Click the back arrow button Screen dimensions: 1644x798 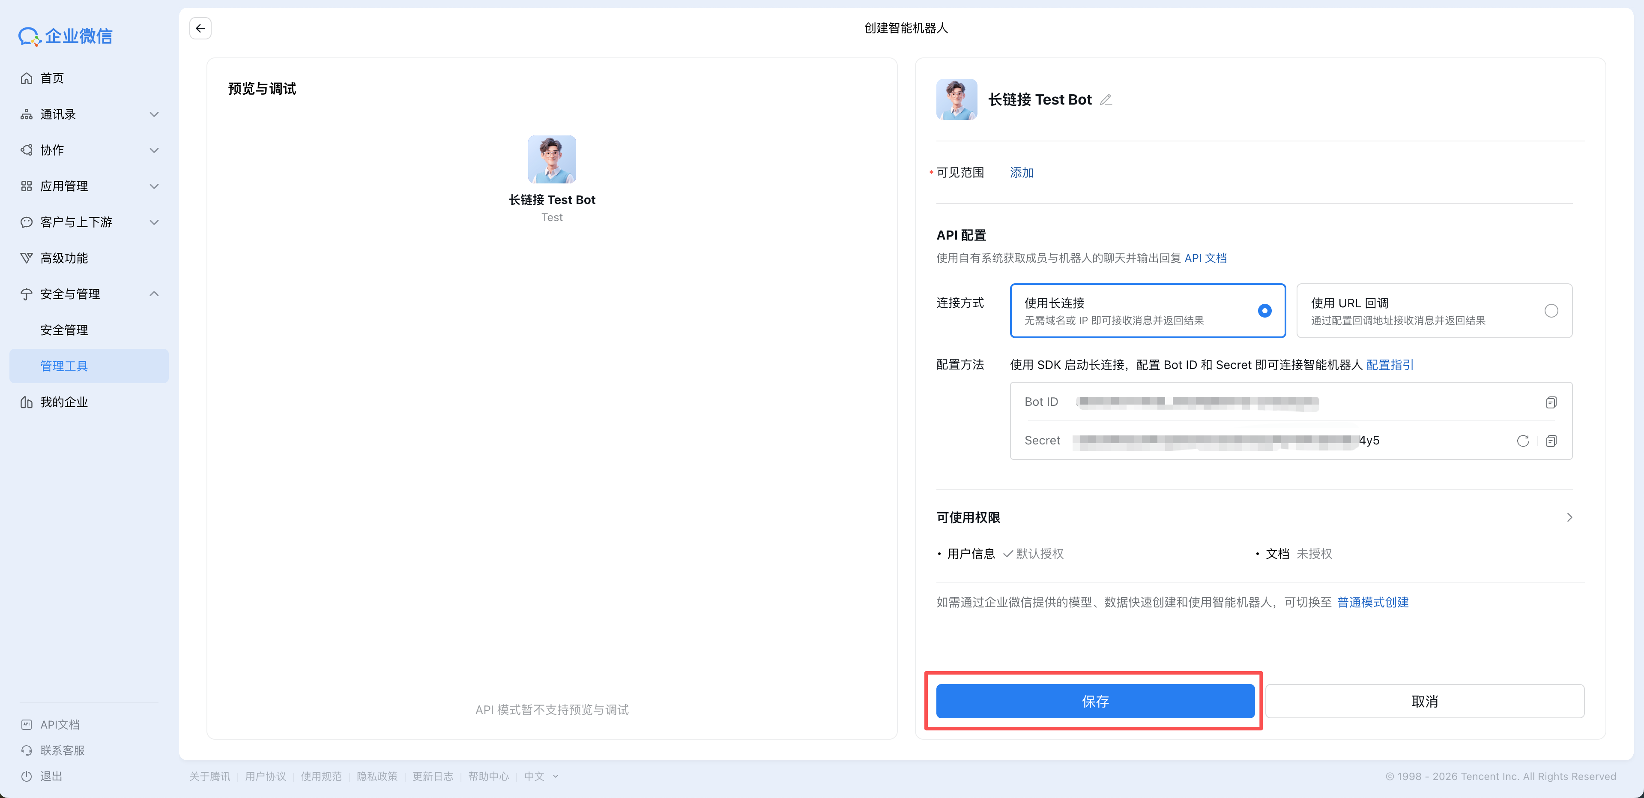pos(200,28)
